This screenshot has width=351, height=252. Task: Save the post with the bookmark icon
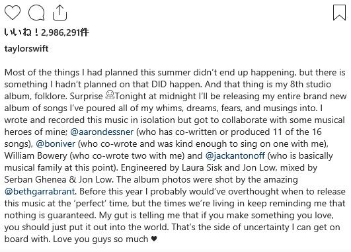(x=339, y=13)
